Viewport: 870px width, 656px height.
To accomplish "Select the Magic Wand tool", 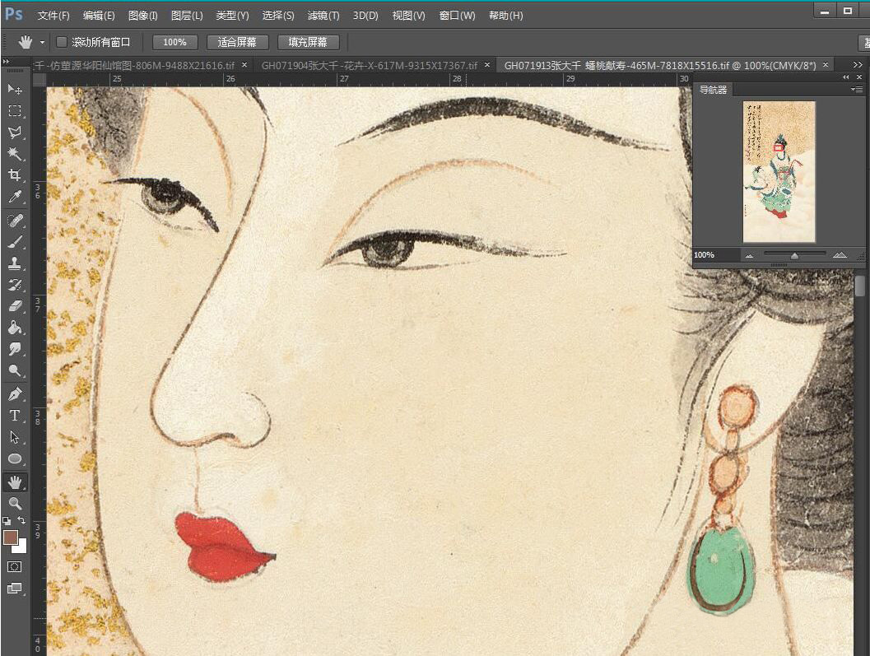I will click(15, 154).
